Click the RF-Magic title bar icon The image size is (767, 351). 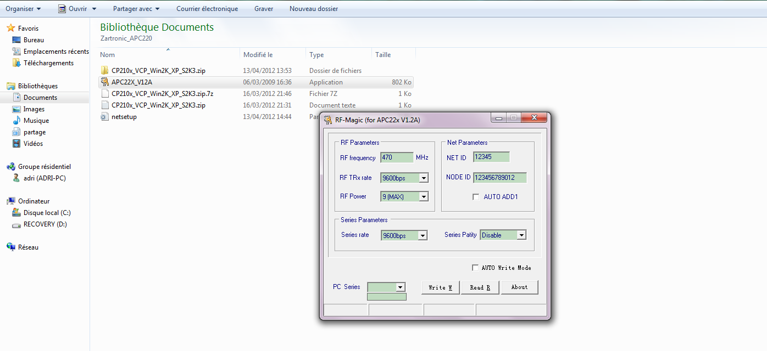[328, 120]
